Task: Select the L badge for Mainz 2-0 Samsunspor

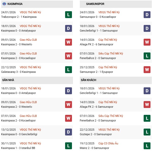Action: [x=147, y=146]
